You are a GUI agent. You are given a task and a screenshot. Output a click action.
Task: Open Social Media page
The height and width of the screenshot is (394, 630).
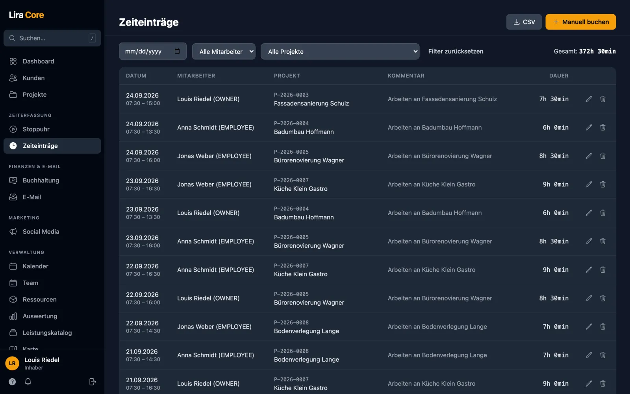click(x=52, y=232)
